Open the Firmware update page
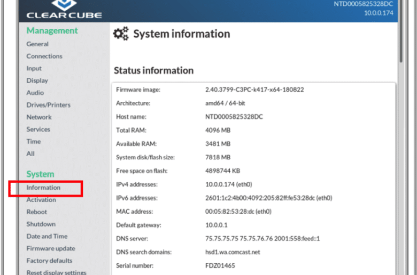The image size is (417, 275). [51, 249]
